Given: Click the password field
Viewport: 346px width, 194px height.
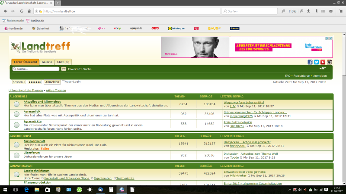Looking at the screenshot, I should pyautogui.click(x=35, y=82).
